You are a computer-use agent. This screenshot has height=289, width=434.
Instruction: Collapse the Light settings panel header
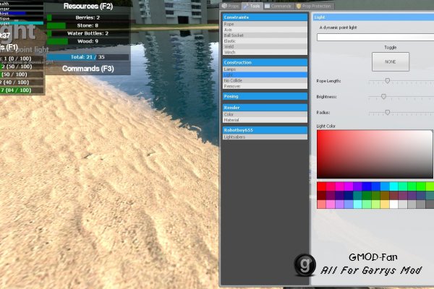coord(373,17)
